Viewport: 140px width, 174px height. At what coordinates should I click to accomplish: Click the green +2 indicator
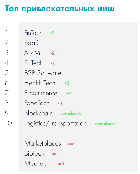(x=67, y=83)
